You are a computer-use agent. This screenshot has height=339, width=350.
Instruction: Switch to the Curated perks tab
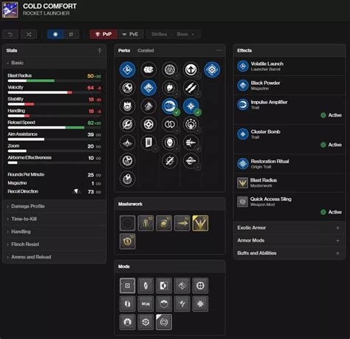145,50
